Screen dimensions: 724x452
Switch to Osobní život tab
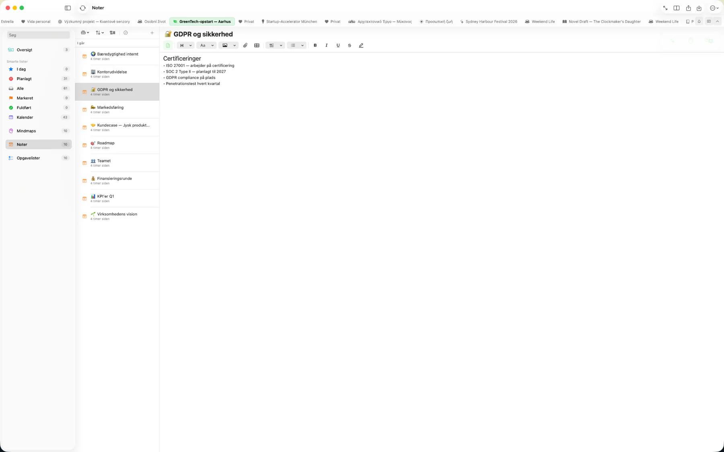tap(152, 22)
